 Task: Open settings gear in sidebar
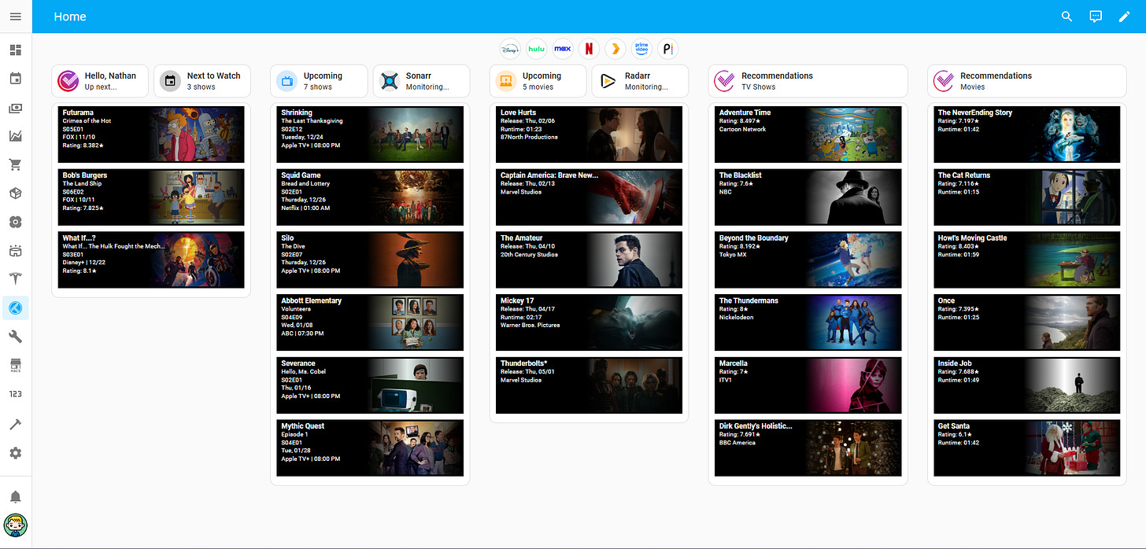pyautogui.click(x=16, y=453)
